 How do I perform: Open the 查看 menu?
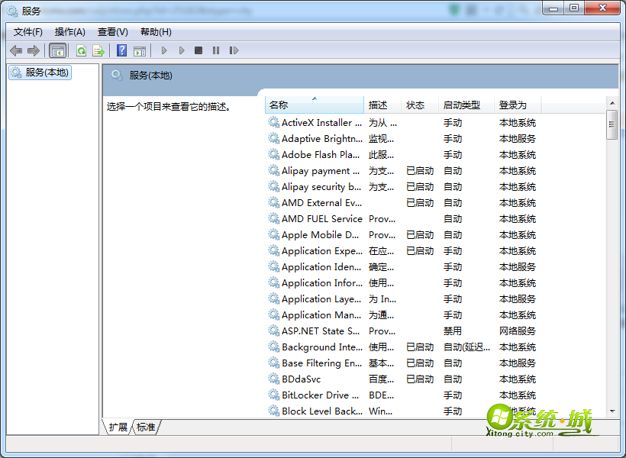[111, 31]
